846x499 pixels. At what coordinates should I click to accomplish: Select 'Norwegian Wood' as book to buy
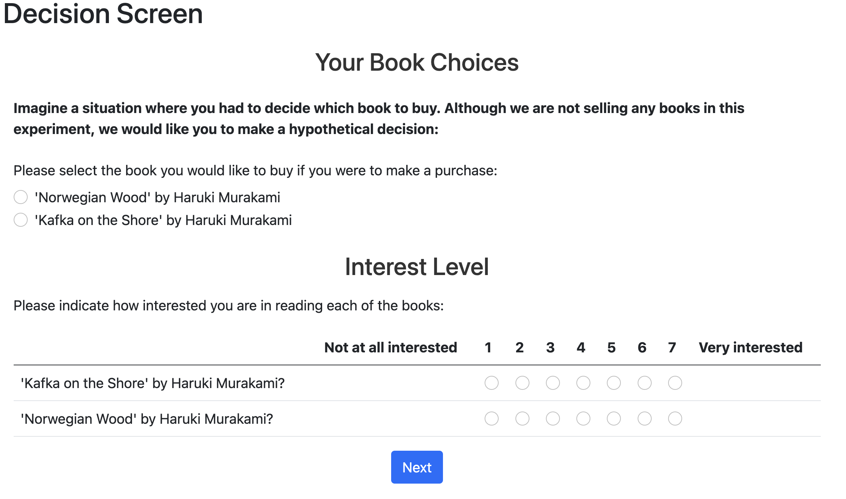tap(21, 197)
